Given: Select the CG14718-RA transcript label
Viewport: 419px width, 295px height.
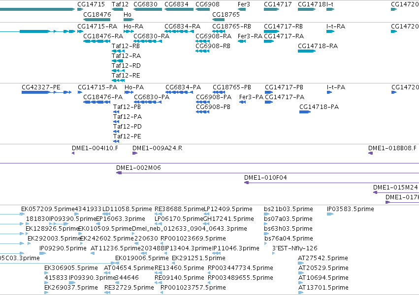Looking at the screenshot, I should 318,46.
